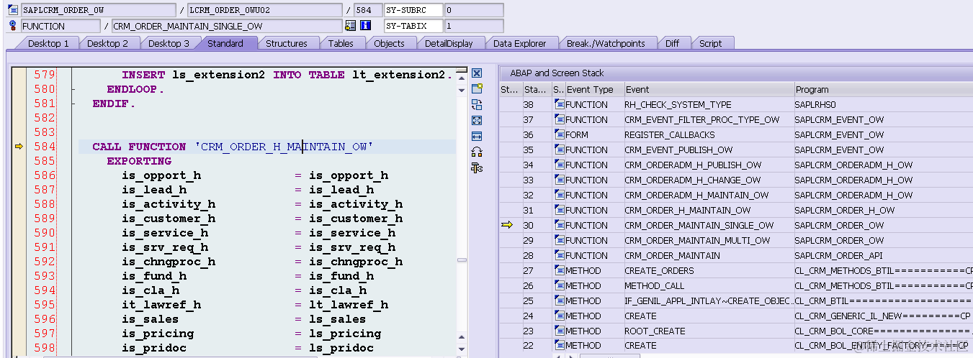Open the Diff tab
This screenshot has height=358, width=973.
coord(672,43)
